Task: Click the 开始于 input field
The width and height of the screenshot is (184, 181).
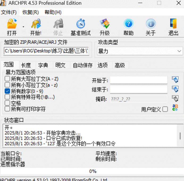Action: coord(139,80)
